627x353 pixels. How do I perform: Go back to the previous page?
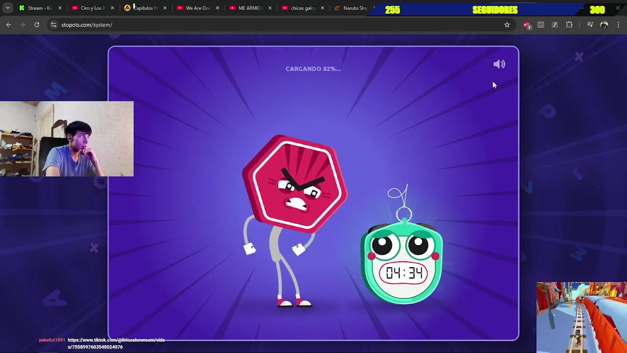(x=9, y=25)
